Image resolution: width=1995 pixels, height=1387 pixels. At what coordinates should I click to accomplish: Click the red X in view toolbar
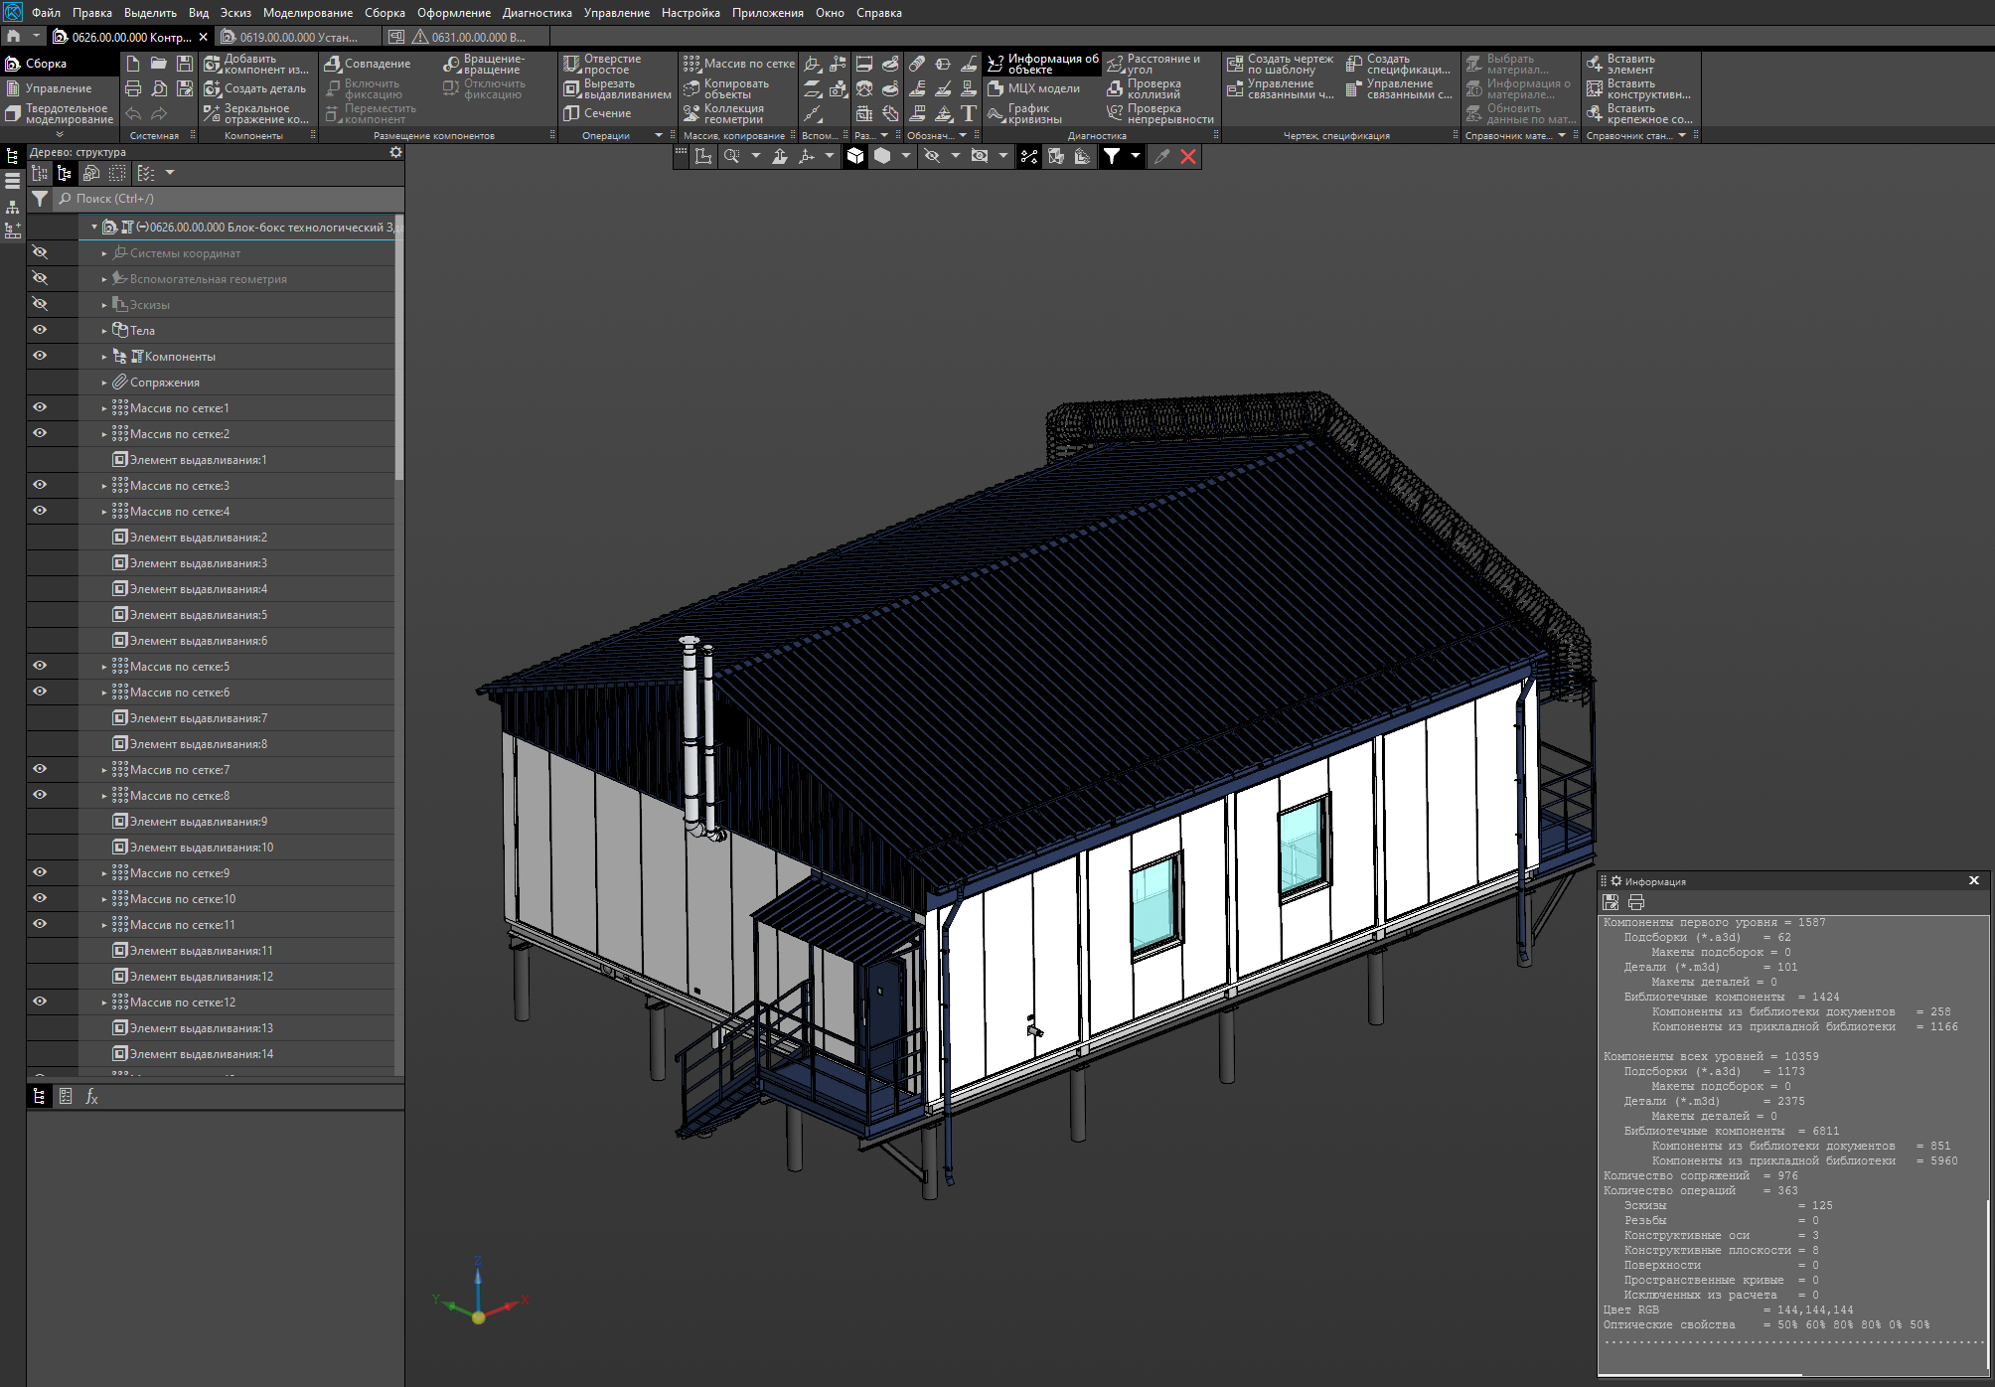[1188, 156]
